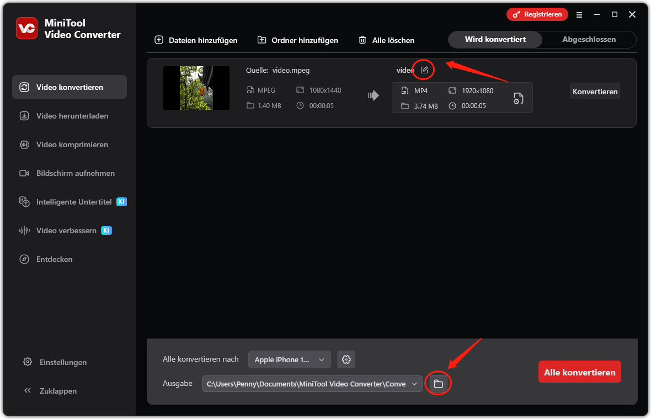Image resolution: width=651 pixels, height=419 pixels.
Task: Switch to Abgeschlossen tab
Action: pyautogui.click(x=589, y=39)
